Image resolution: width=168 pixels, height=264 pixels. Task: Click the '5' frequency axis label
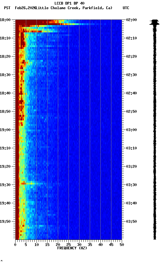click(x=26, y=245)
